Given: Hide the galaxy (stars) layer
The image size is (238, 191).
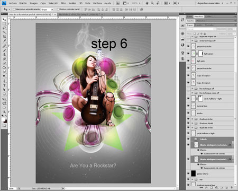Looking at the screenshot, I should [x=188, y=173].
